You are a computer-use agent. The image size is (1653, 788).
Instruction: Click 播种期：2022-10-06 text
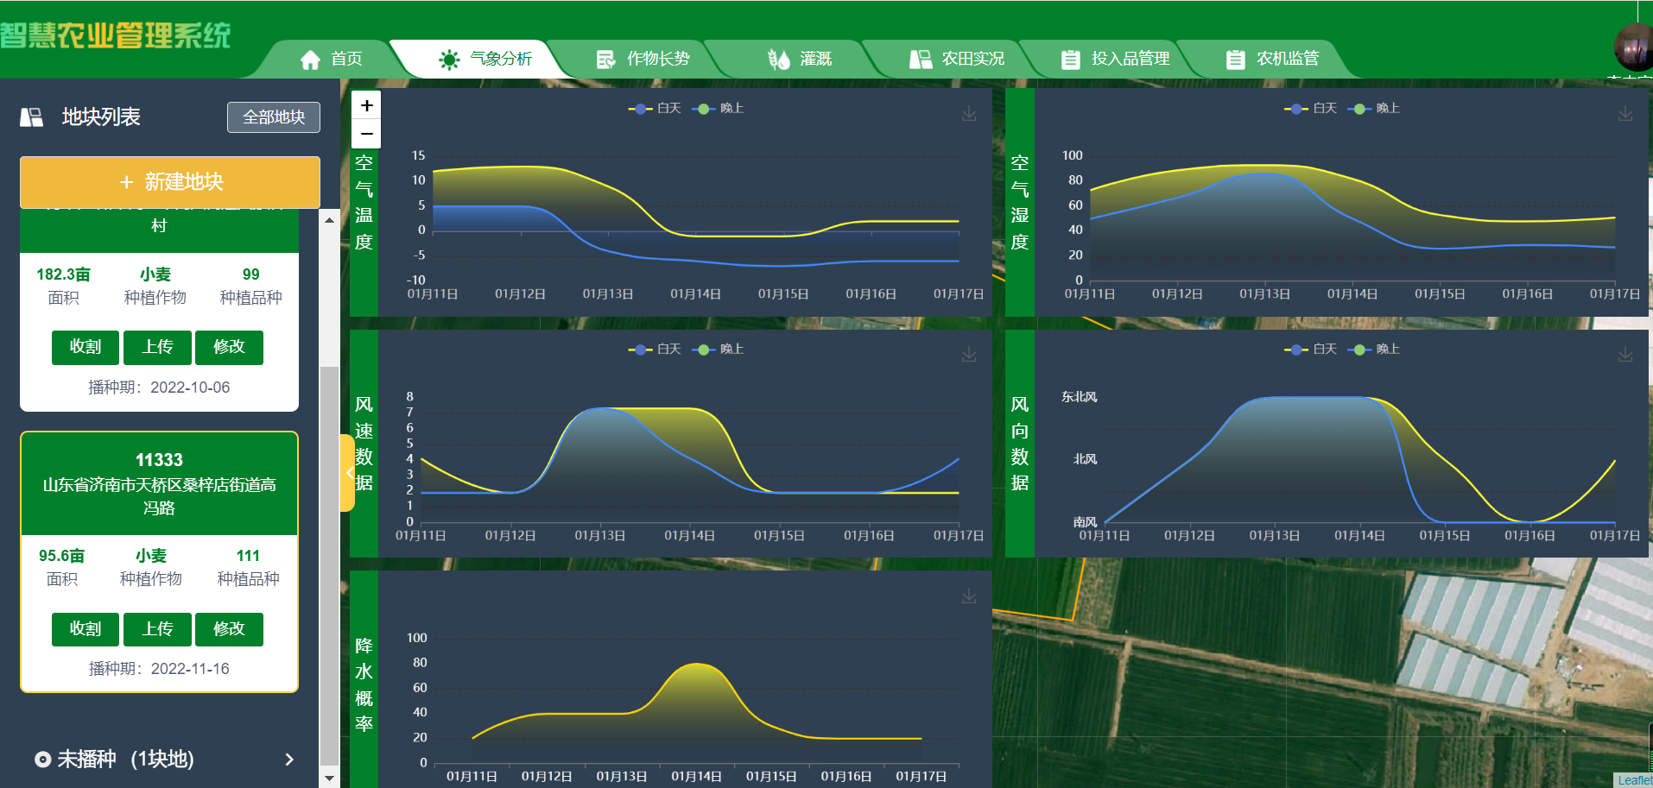point(159,388)
